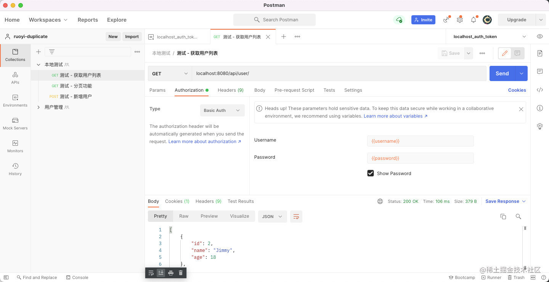Click the response pane vertical scrollbar
This screenshot has width=549, height=282.
(525, 245)
